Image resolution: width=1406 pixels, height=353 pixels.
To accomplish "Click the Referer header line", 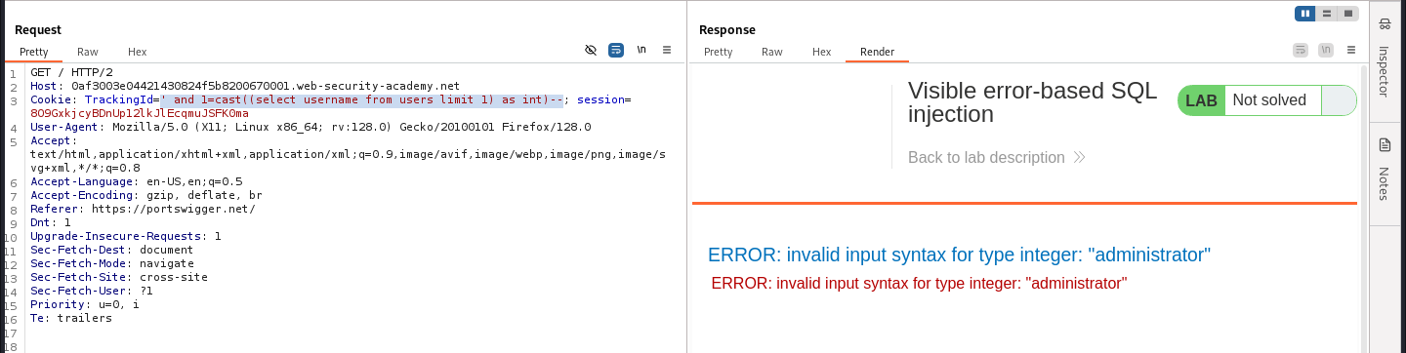I will click(x=144, y=209).
